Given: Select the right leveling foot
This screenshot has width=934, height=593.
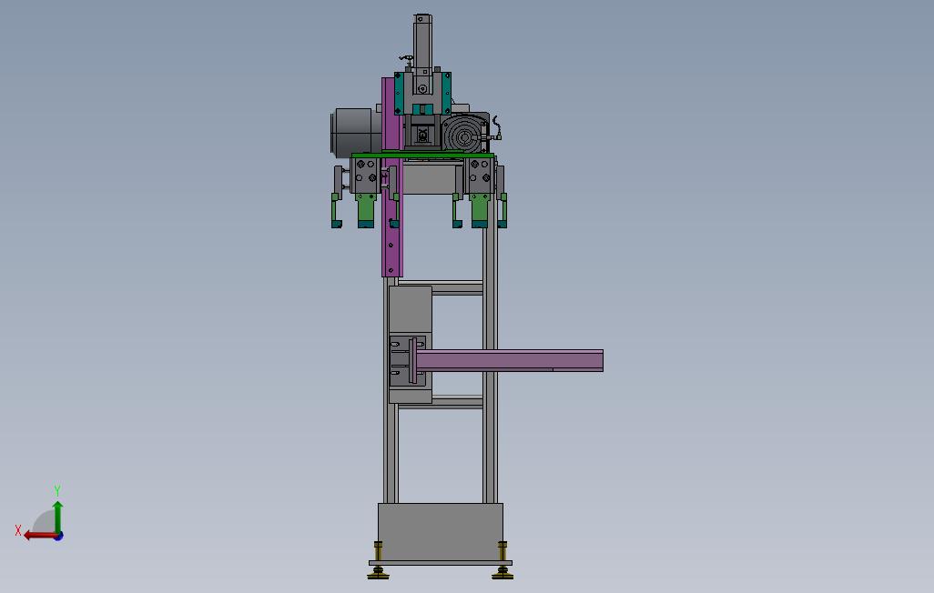Looking at the screenshot, I should [x=503, y=560].
